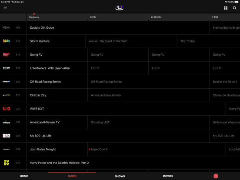
Task: Open Chivas de Guadalajara listing
Action: coord(225,95)
